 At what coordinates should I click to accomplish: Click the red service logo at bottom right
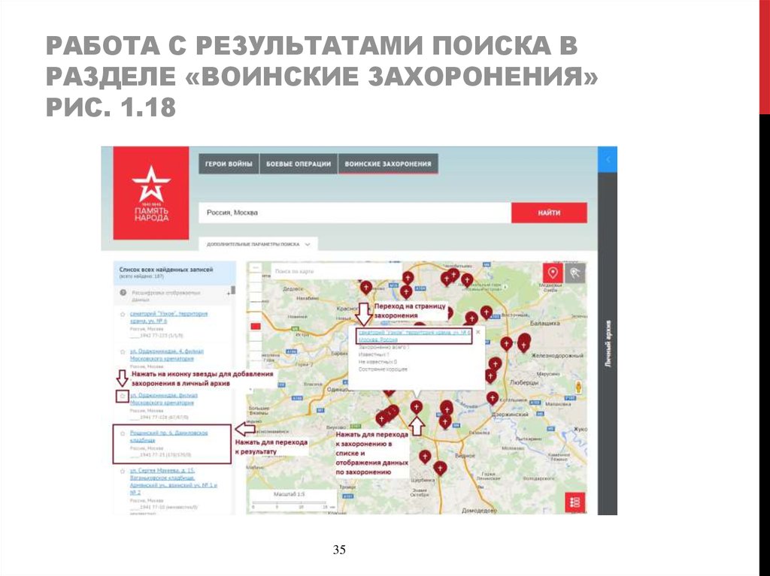pos(574,502)
